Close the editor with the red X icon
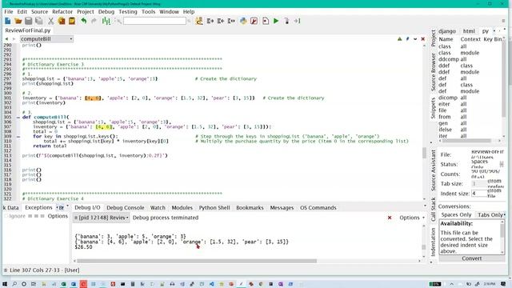Image resolution: width=512 pixels, height=288 pixels. [x=423, y=39]
